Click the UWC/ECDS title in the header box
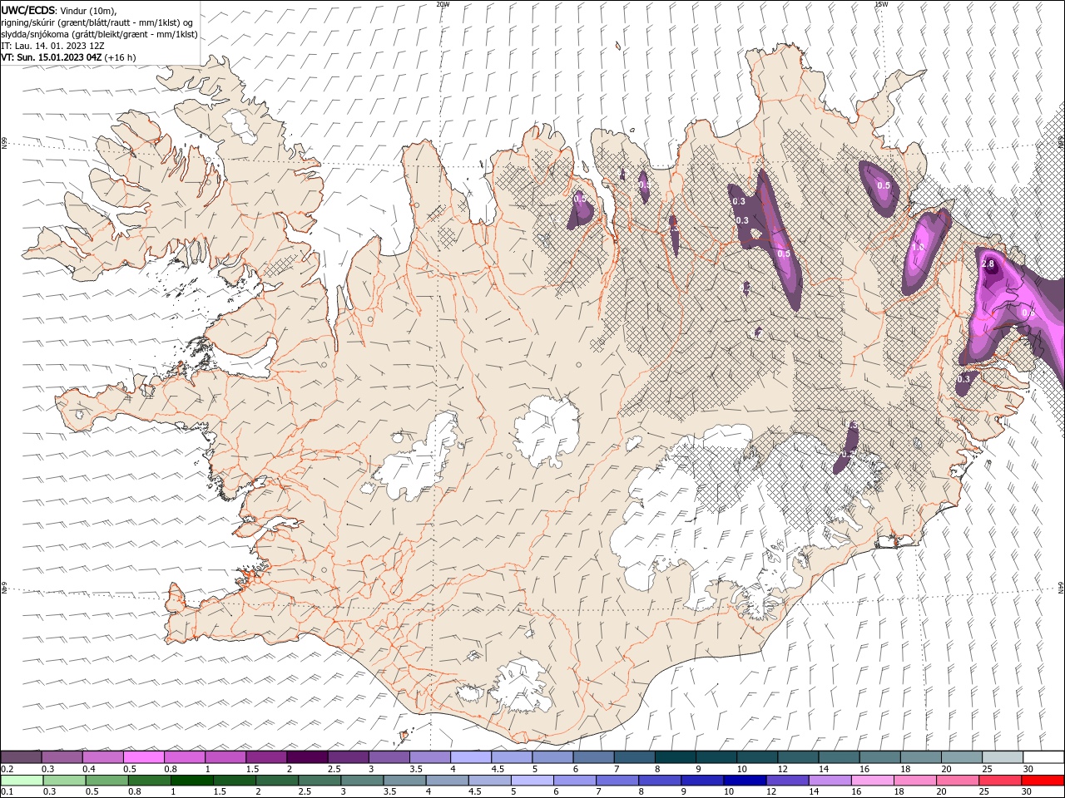Image resolution: width=1065 pixels, height=798 pixels. pos(28,10)
